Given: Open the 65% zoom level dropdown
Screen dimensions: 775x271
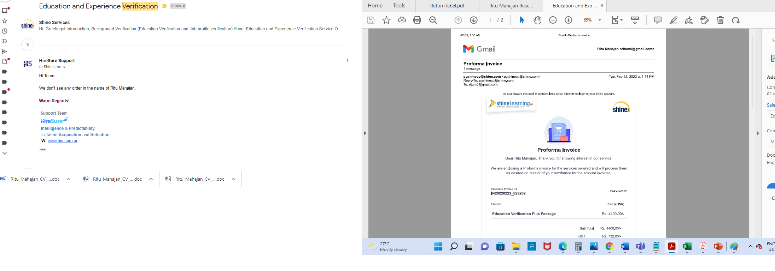Looking at the screenshot, I should (600, 20).
